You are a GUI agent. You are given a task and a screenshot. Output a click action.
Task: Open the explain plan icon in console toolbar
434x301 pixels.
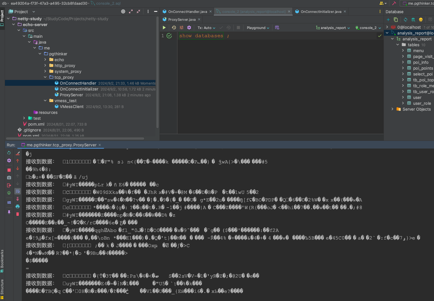coord(182,28)
